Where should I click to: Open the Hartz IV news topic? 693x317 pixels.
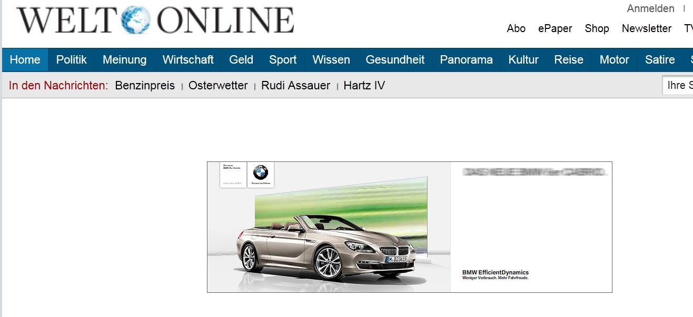point(364,86)
